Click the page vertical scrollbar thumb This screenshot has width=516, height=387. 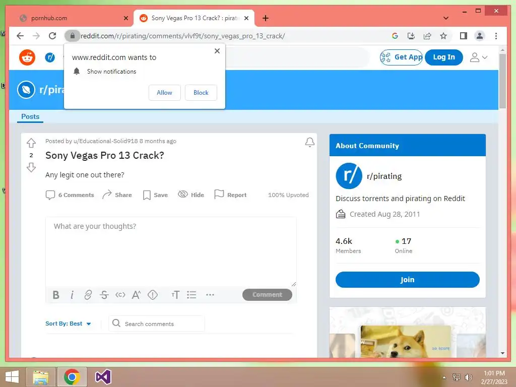point(502,81)
